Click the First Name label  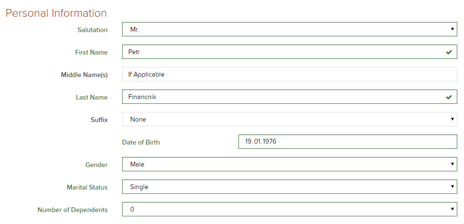[91, 53]
